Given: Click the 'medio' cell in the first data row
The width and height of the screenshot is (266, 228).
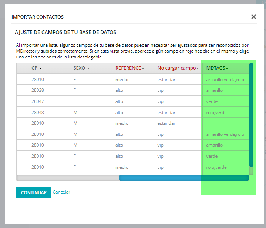Looking at the screenshot, I should [122, 79].
